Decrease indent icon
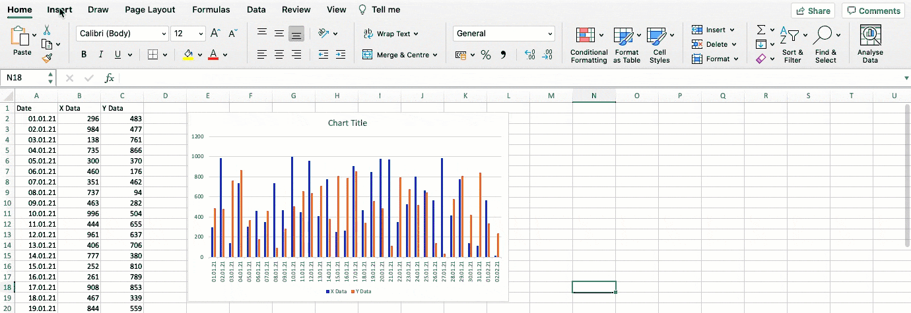 pos(323,55)
